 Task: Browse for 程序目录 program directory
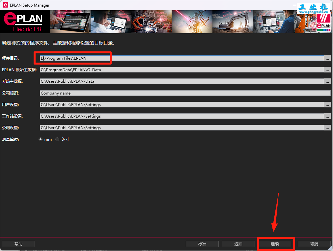(327, 58)
